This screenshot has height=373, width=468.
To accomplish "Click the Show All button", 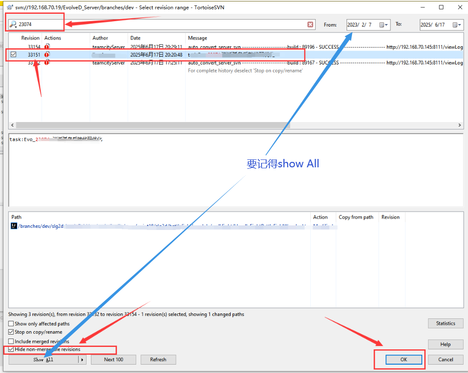I will click(x=44, y=360).
